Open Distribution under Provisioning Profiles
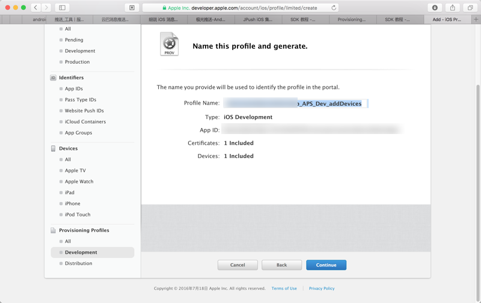The height and width of the screenshot is (303, 481). pyautogui.click(x=79, y=263)
